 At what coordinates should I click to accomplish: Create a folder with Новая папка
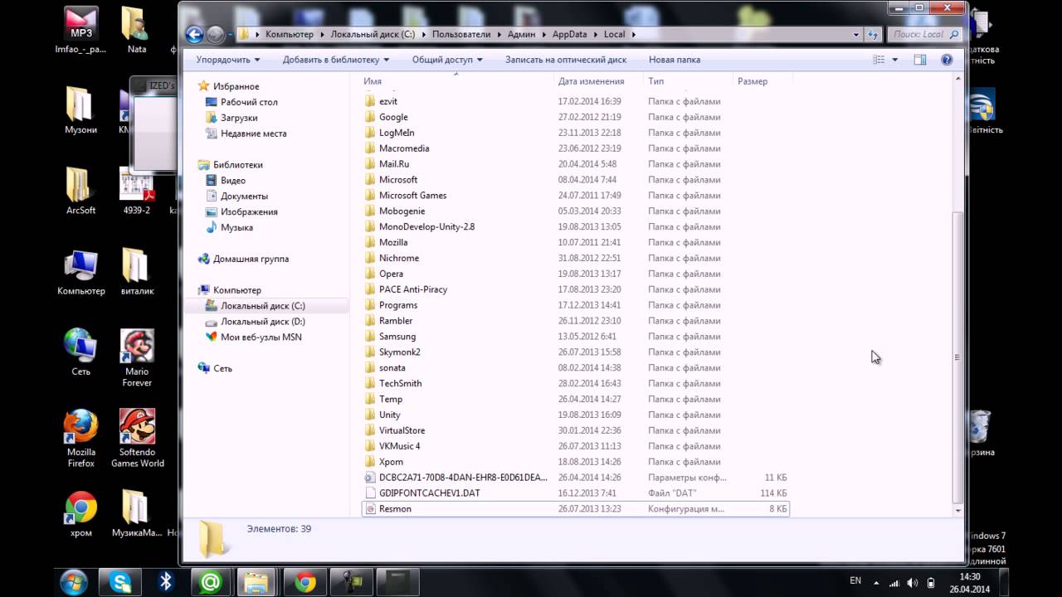[x=675, y=60]
